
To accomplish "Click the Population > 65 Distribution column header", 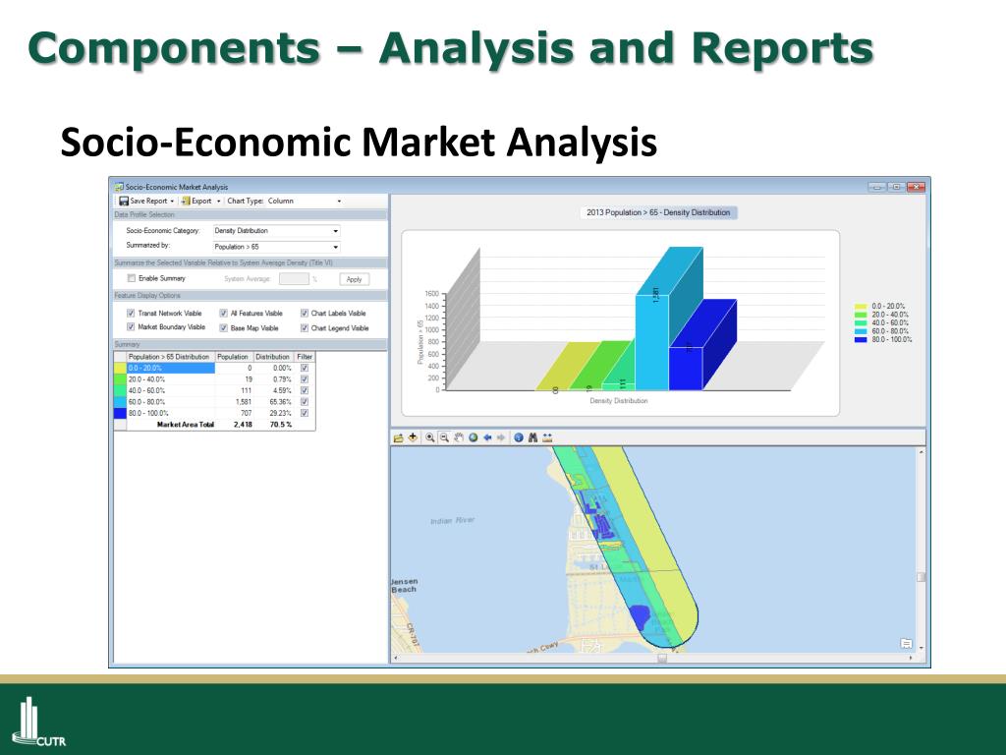I will pyautogui.click(x=169, y=357).
